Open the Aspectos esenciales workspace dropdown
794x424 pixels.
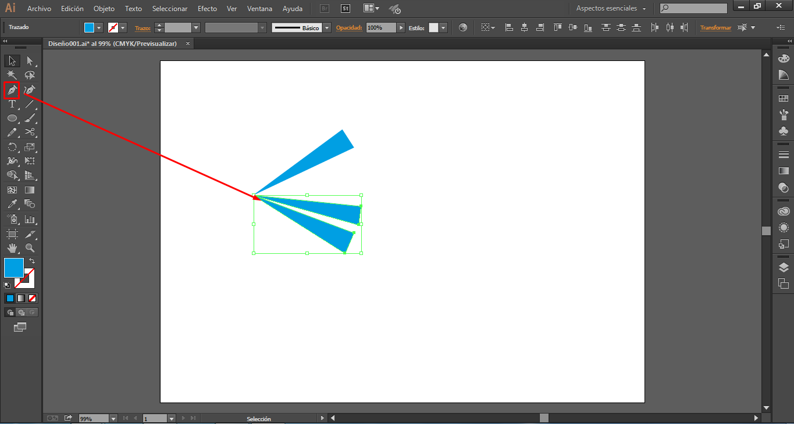point(611,9)
